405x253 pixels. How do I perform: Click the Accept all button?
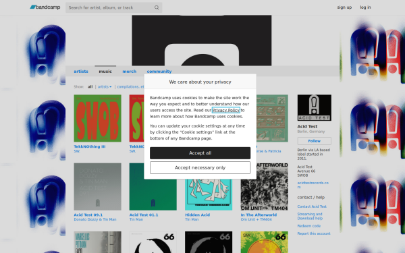coord(200,153)
